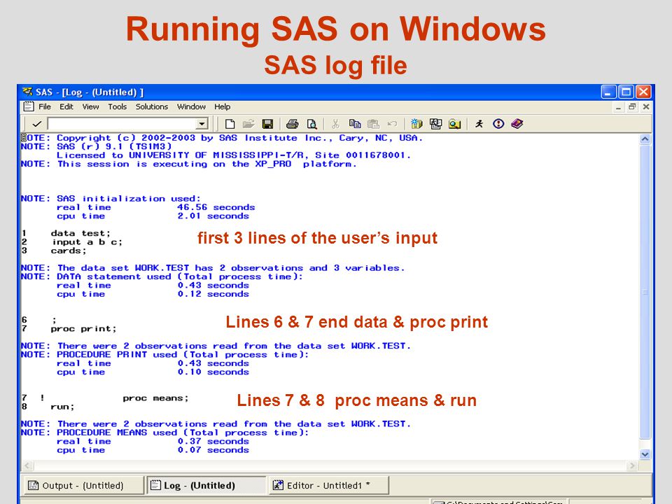
Task: Click the Paste clipboard icon
Action: pyautogui.click(x=373, y=125)
